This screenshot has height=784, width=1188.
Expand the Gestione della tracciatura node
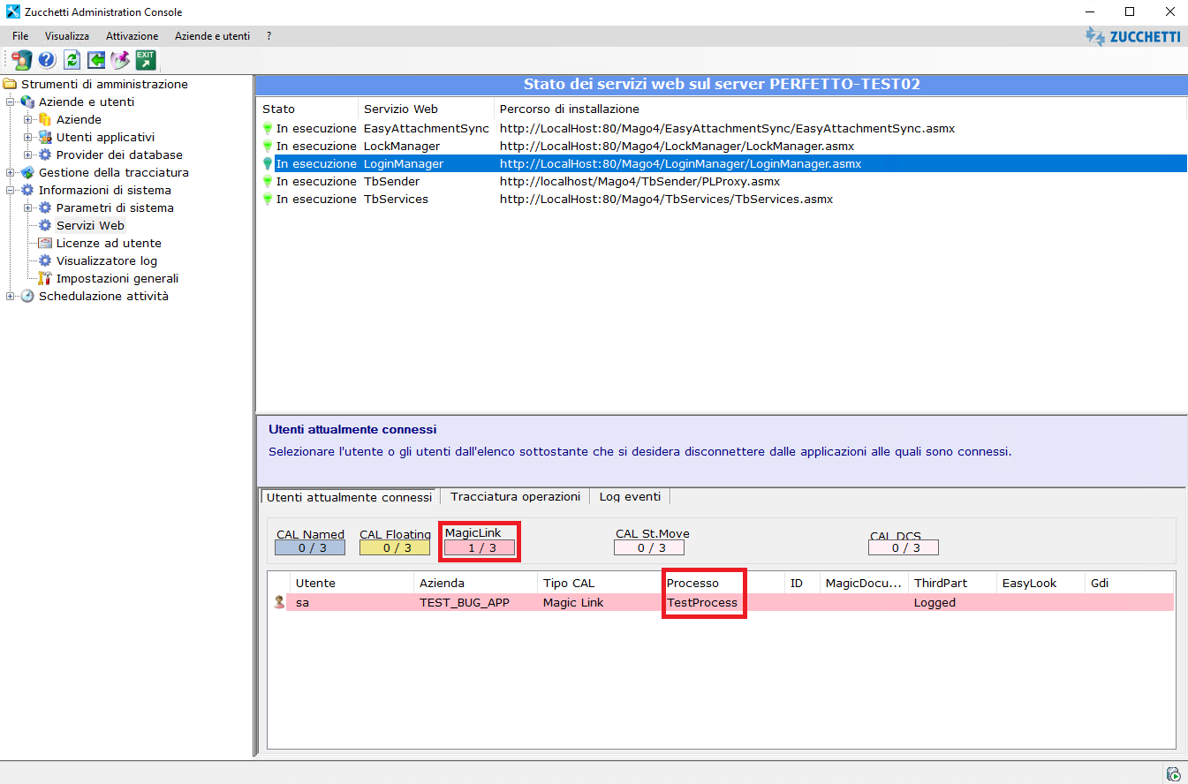click(11, 172)
